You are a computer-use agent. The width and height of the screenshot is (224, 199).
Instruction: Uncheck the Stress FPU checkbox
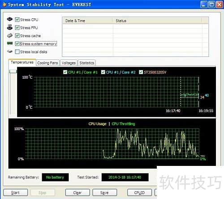pyautogui.click(x=17, y=28)
